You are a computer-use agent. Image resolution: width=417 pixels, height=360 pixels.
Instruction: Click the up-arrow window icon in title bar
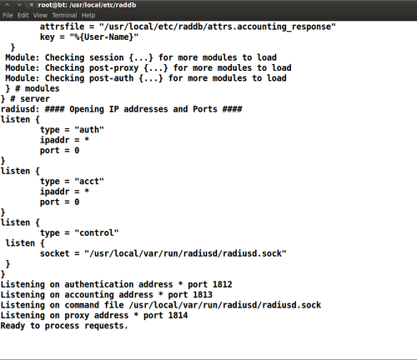(8, 5)
